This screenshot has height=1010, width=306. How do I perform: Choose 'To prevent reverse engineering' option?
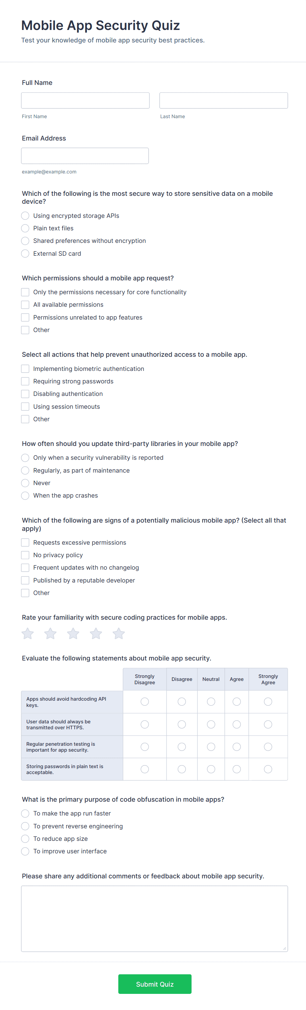click(25, 826)
